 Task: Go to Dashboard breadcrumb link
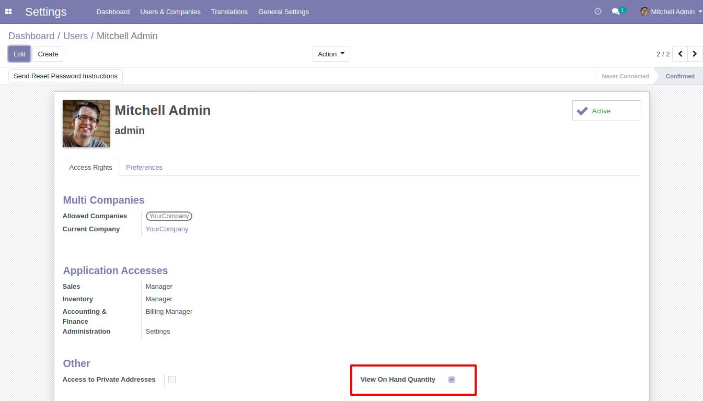click(x=31, y=36)
